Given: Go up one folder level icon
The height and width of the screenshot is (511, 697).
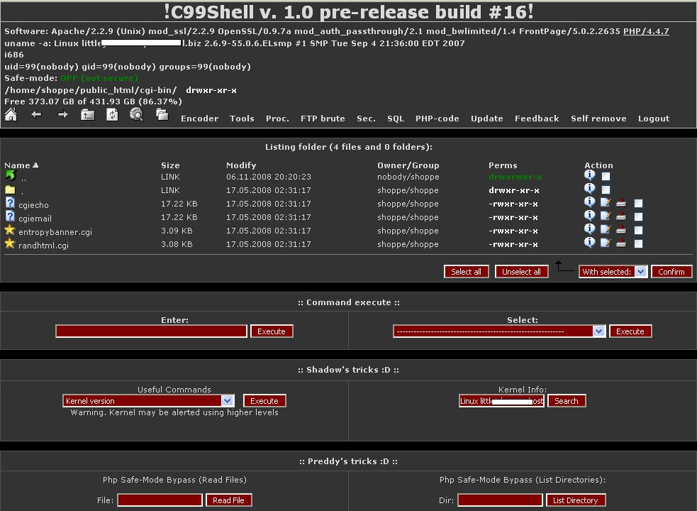Looking at the screenshot, I should point(88,115).
